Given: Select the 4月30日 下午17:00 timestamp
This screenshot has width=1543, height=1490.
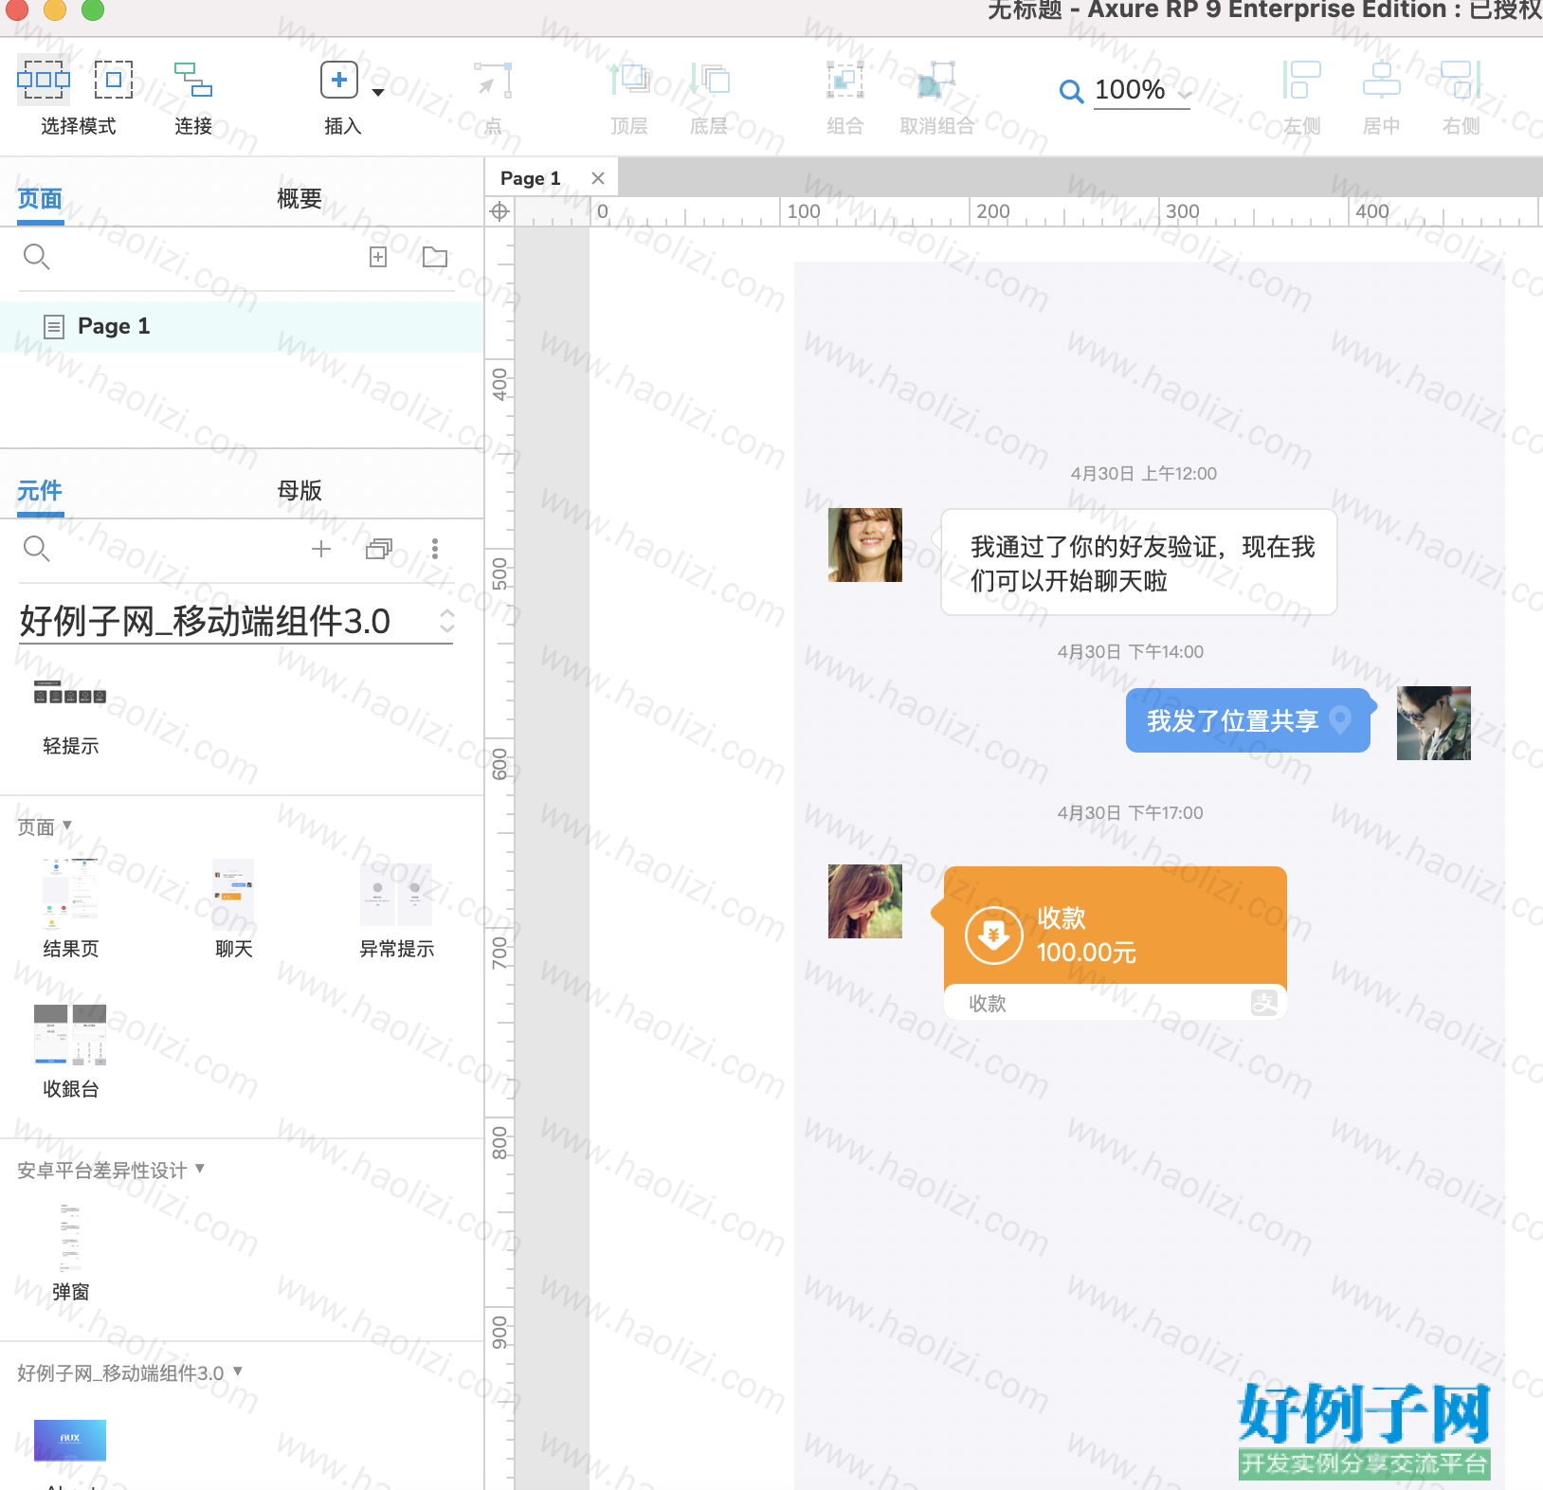Looking at the screenshot, I should (x=1131, y=813).
